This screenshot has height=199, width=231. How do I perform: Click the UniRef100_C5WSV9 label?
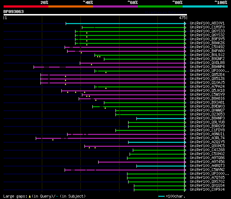(x=207, y=95)
